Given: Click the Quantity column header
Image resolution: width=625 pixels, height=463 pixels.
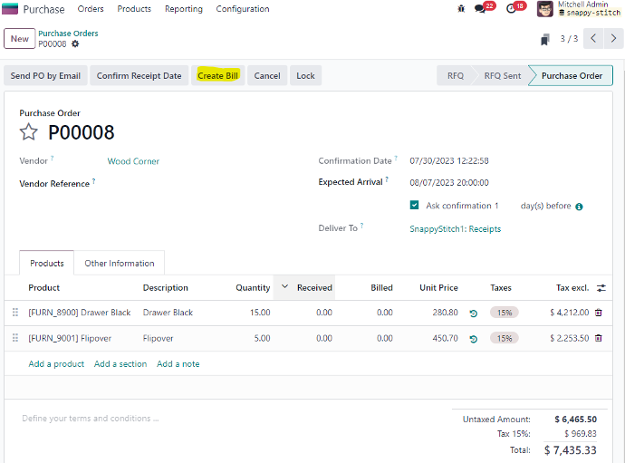Looking at the screenshot, I should (253, 288).
